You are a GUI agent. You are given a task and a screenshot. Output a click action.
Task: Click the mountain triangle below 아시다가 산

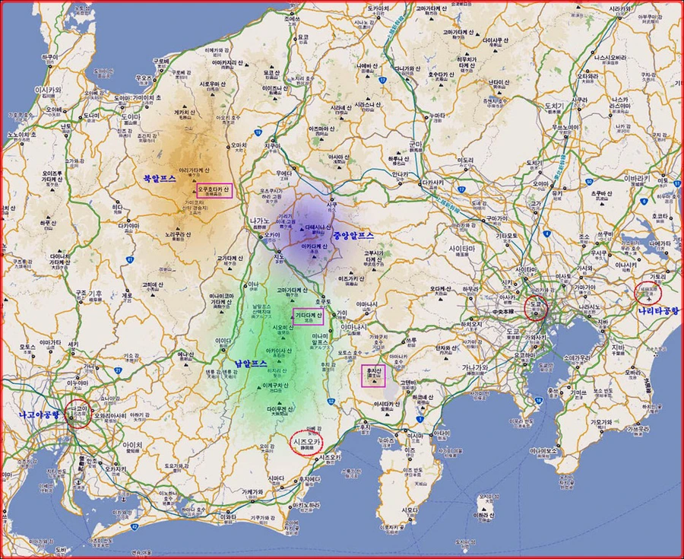[x=387, y=414]
